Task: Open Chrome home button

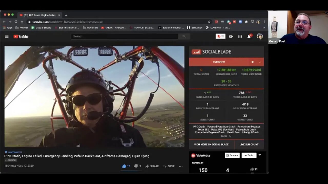Action: (x=22, y=22)
